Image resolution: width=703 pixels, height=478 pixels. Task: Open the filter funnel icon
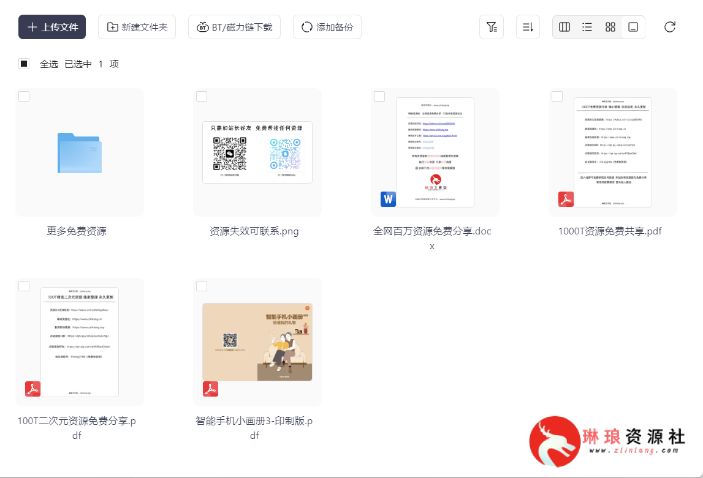[x=492, y=27]
